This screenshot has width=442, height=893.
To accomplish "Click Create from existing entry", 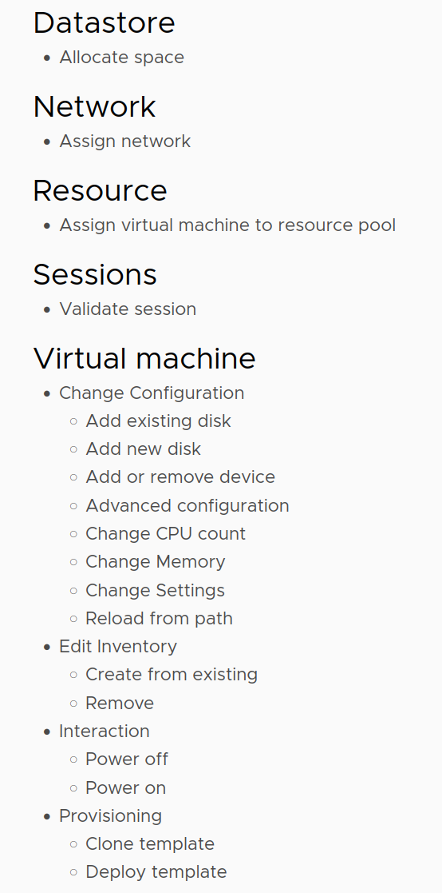I will tap(172, 674).
